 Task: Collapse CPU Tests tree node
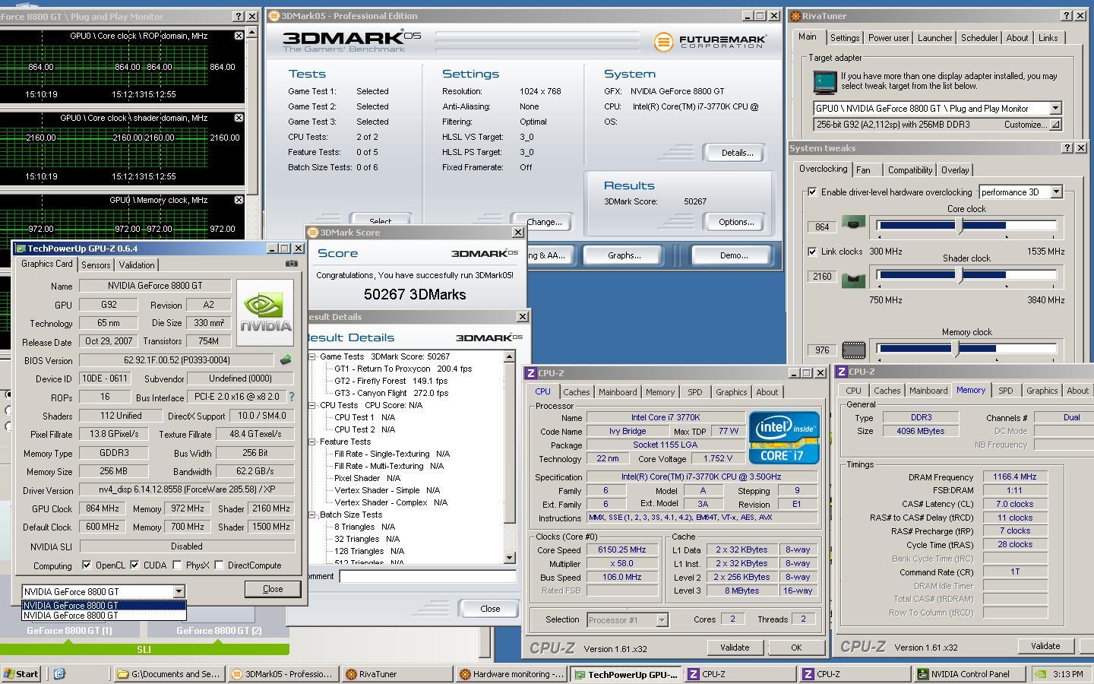coord(312,405)
